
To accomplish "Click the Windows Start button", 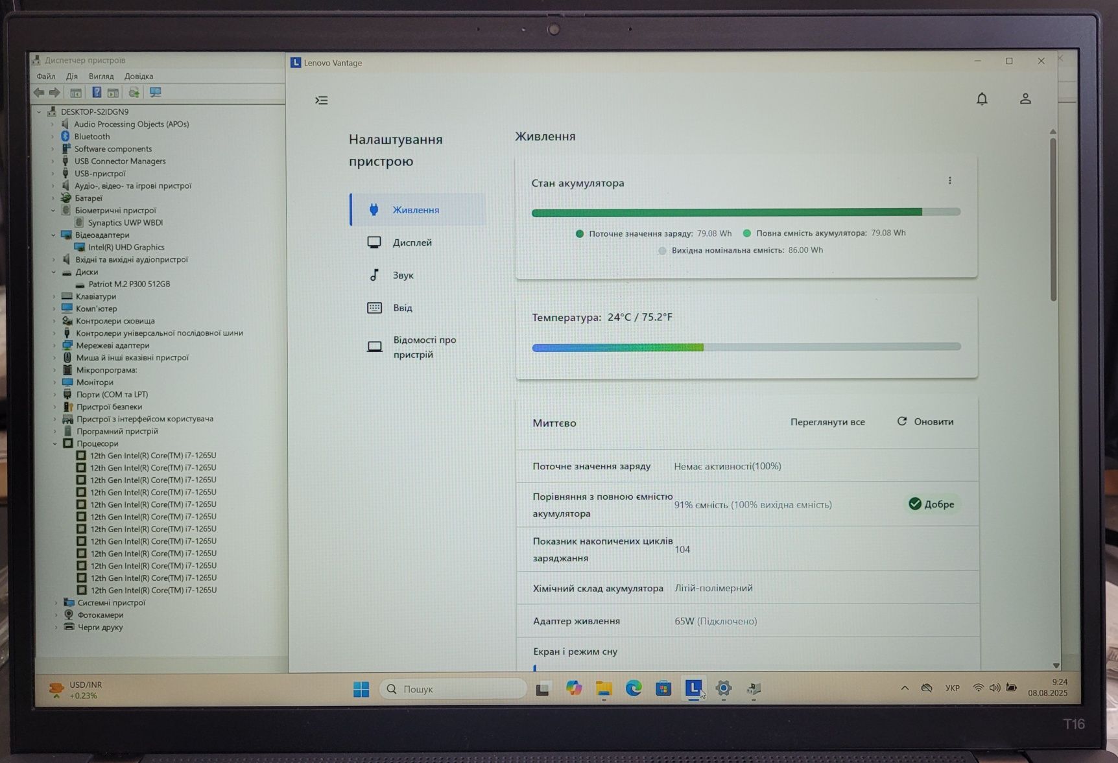I will click(361, 689).
